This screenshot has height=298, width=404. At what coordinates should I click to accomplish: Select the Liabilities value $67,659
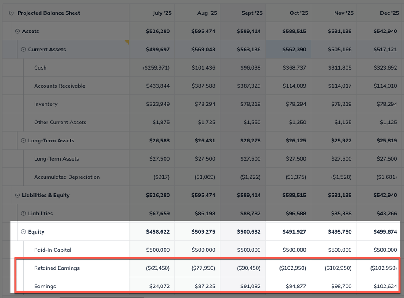point(159,213)
